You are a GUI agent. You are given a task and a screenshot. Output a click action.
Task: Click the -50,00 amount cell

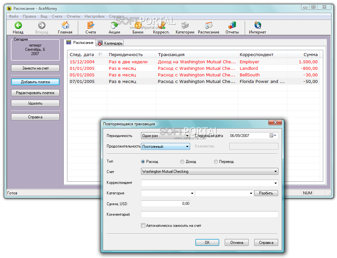coord(310,81)
